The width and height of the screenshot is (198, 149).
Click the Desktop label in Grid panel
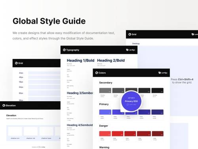(x=136, y=43)
